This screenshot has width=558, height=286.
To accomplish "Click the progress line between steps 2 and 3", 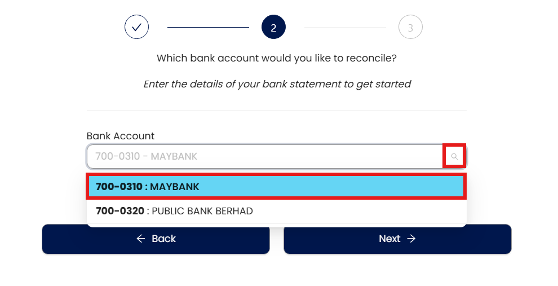I will click(x=345, y=27).
